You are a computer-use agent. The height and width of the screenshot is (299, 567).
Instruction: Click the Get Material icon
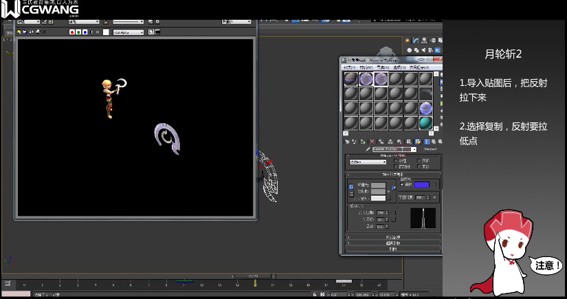[347, 142]
